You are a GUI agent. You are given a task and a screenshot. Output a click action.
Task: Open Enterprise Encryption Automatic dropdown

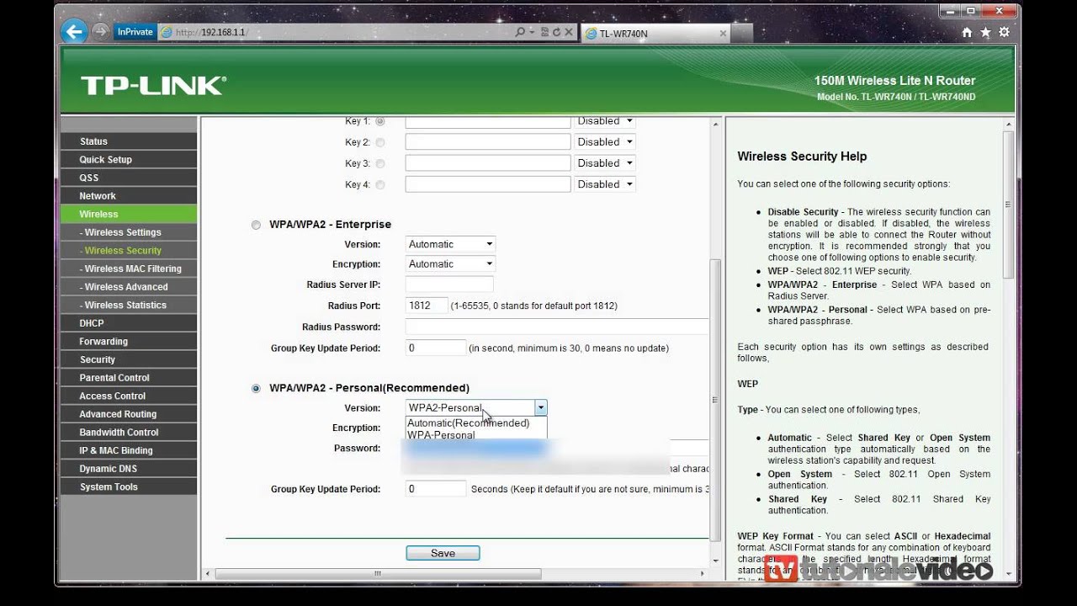point(450,264)
